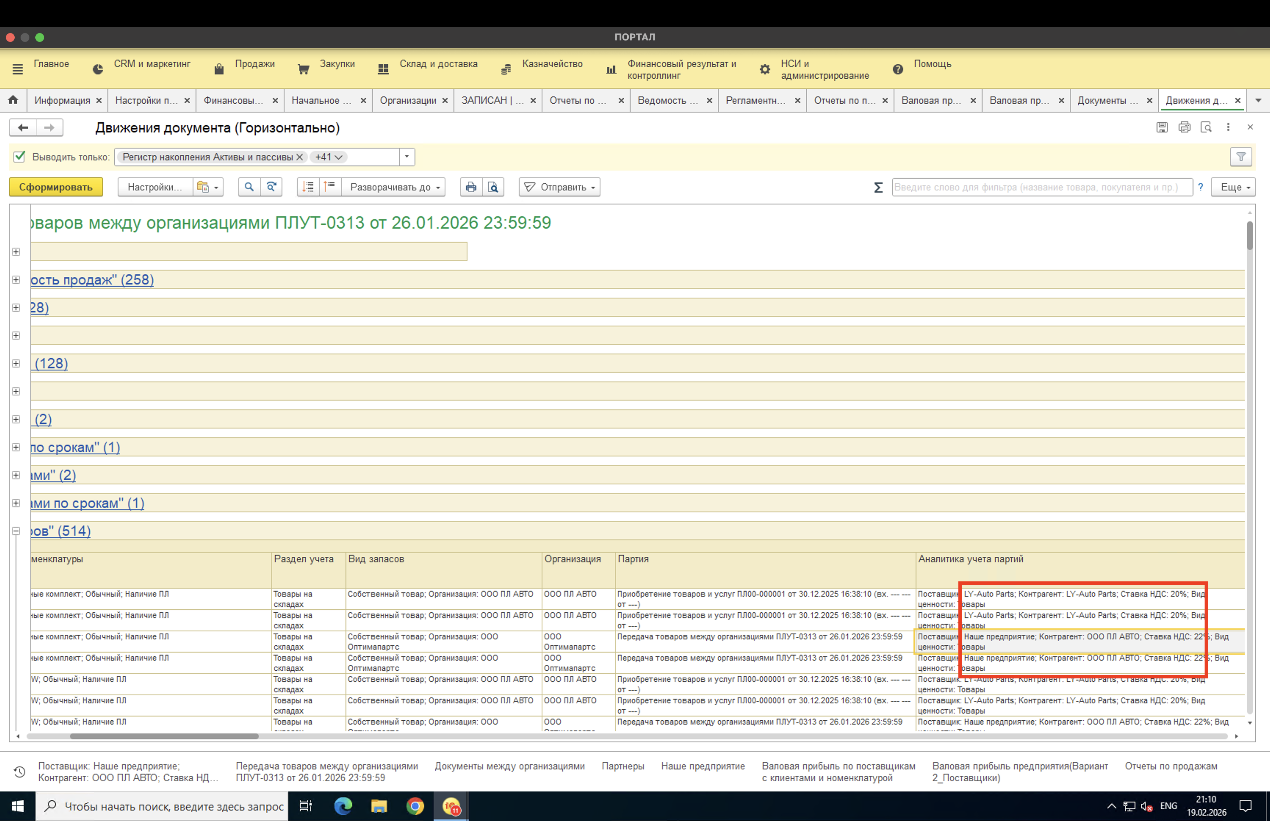Open the 'Еще' dropdown menu
1270x821 pixels.
click(1233, 187)
